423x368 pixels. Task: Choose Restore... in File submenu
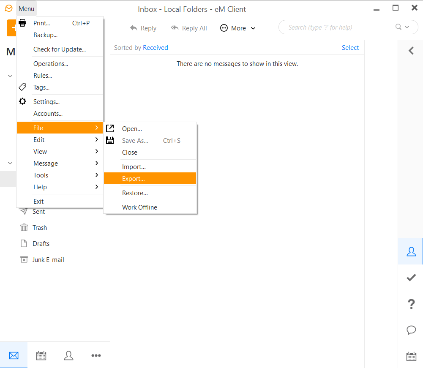click(150, 193)
